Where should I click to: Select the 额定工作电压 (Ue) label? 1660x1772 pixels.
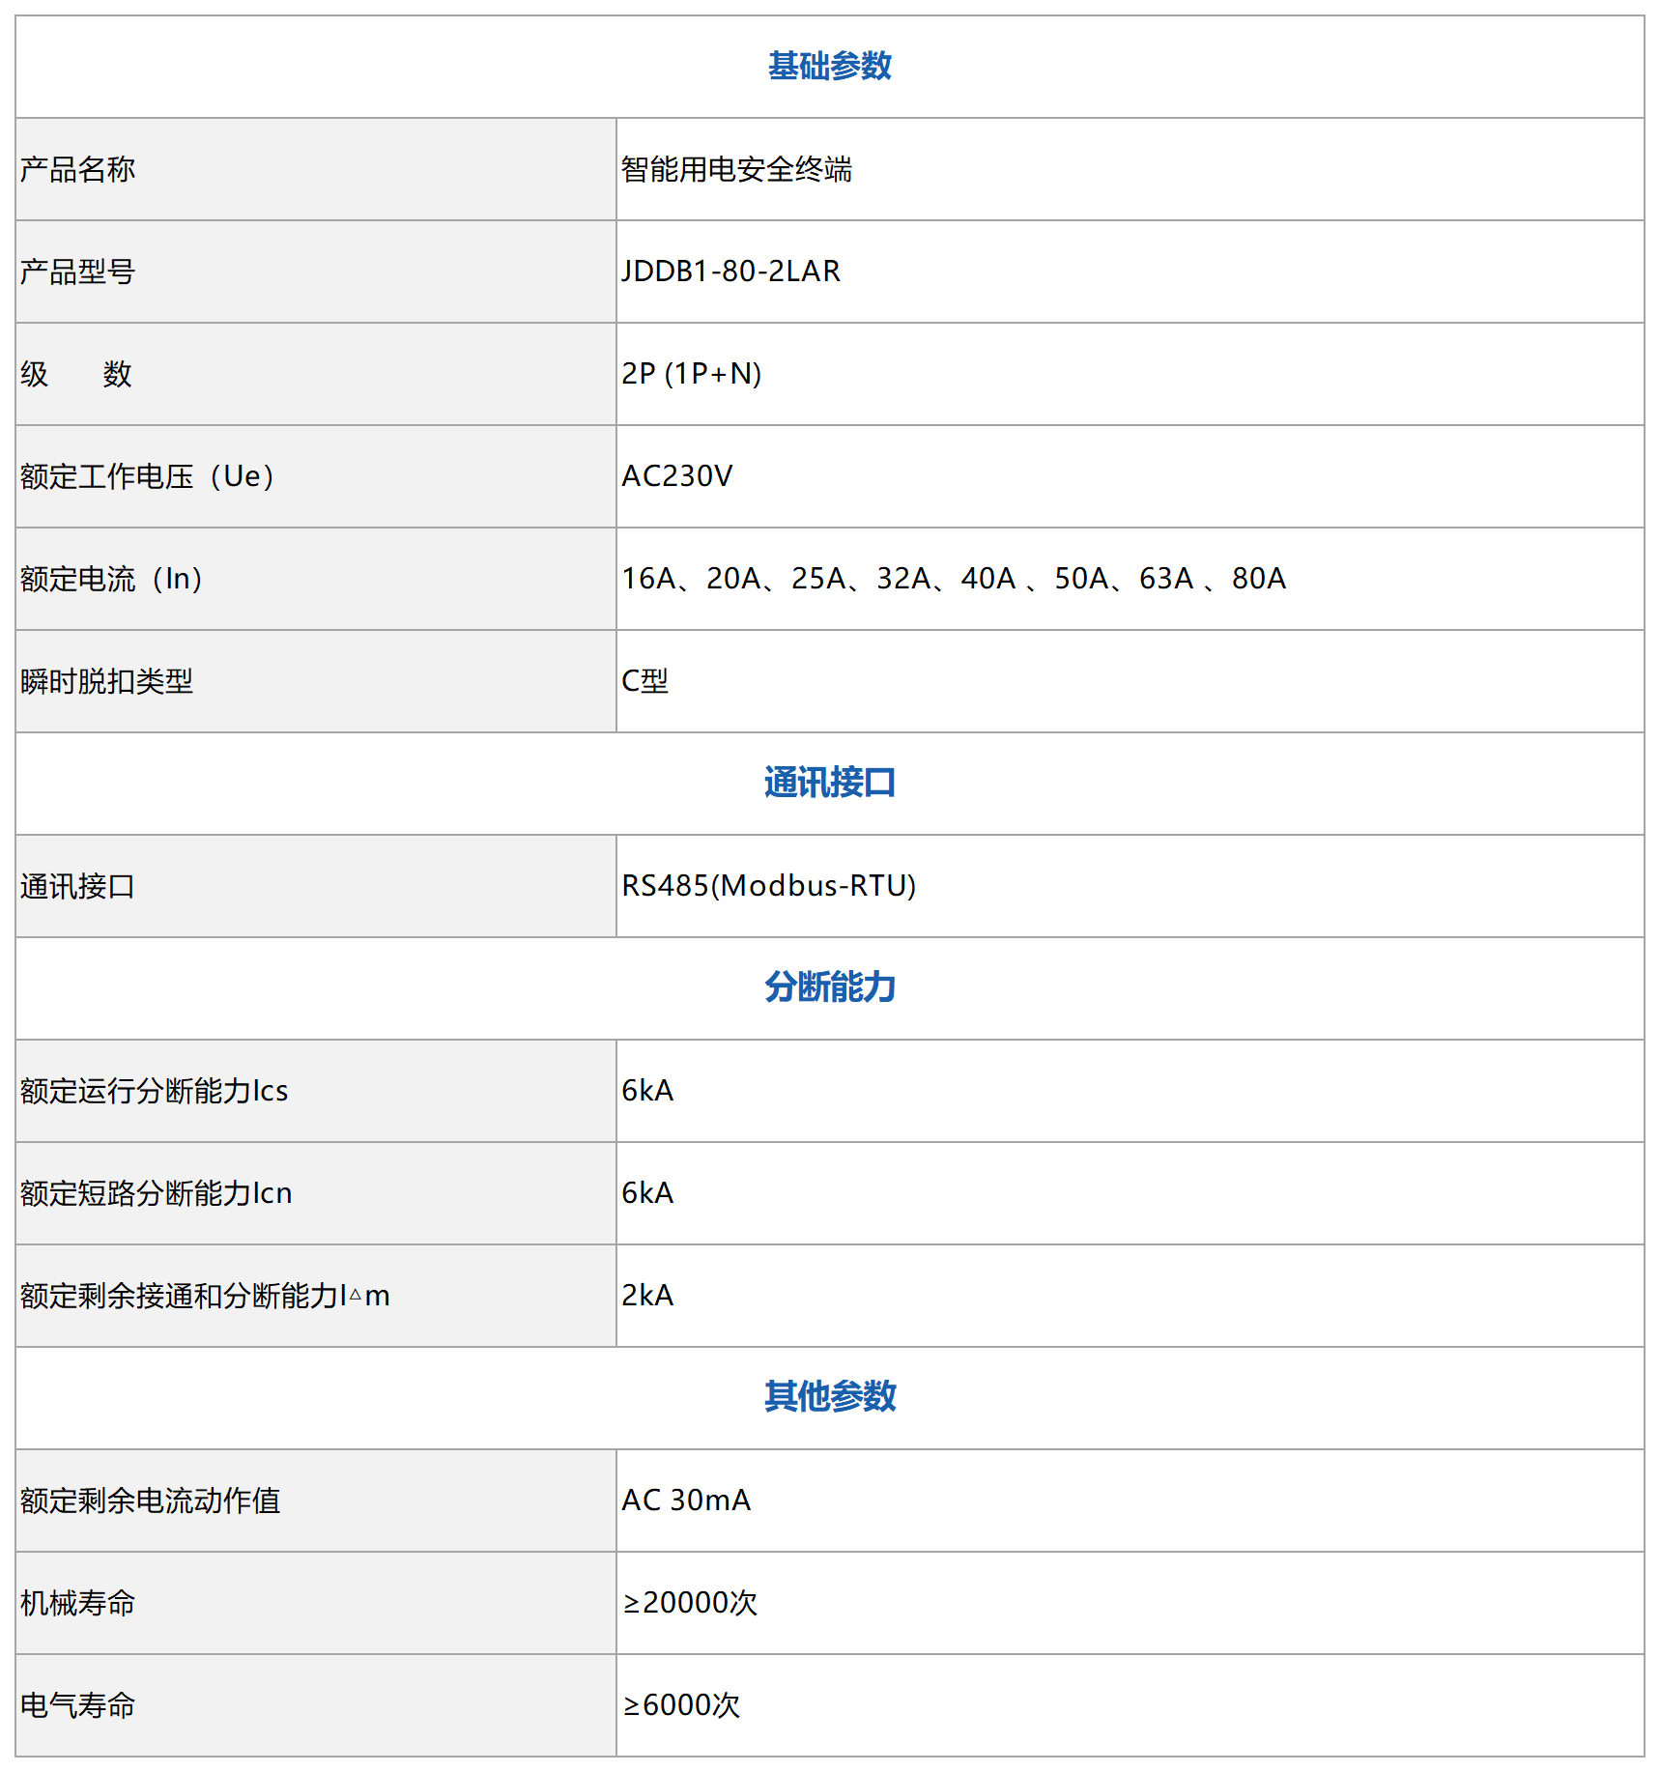click(148, 476)
